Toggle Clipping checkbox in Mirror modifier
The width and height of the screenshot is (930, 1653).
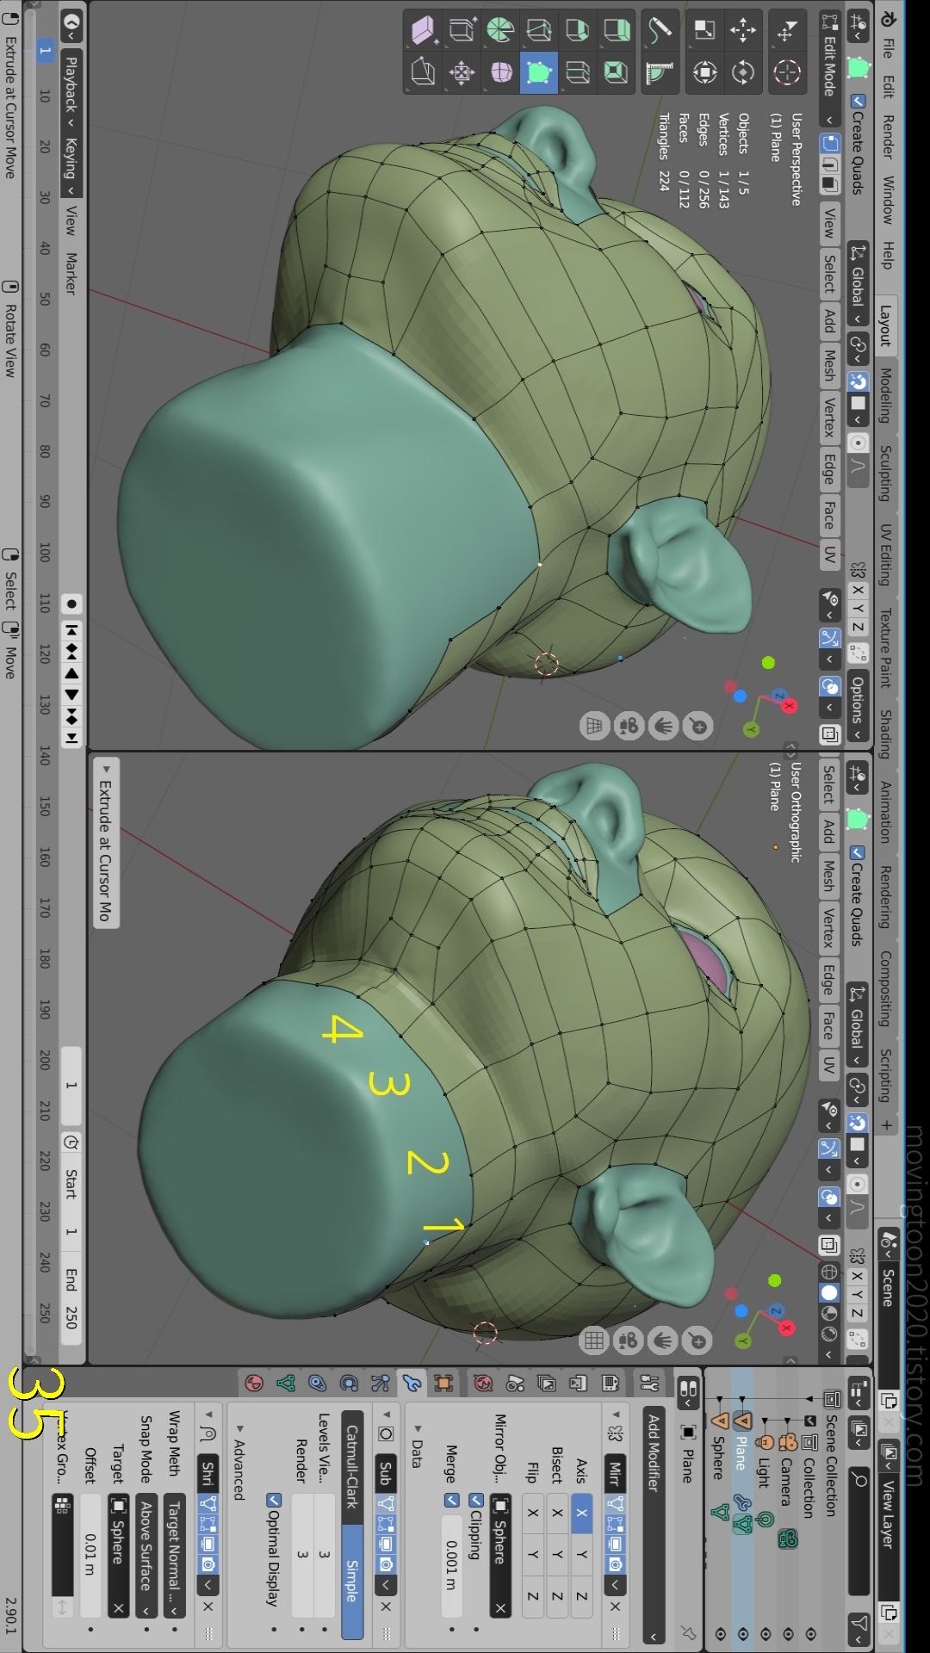coord(474,1500)
